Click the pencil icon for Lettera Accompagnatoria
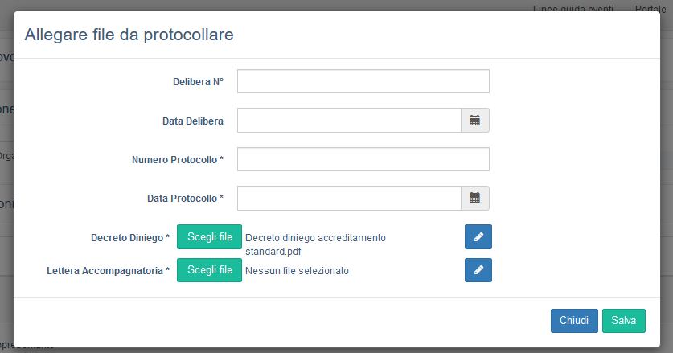The height and width of the screenshot is (353, 673). [x=478, y=270]
